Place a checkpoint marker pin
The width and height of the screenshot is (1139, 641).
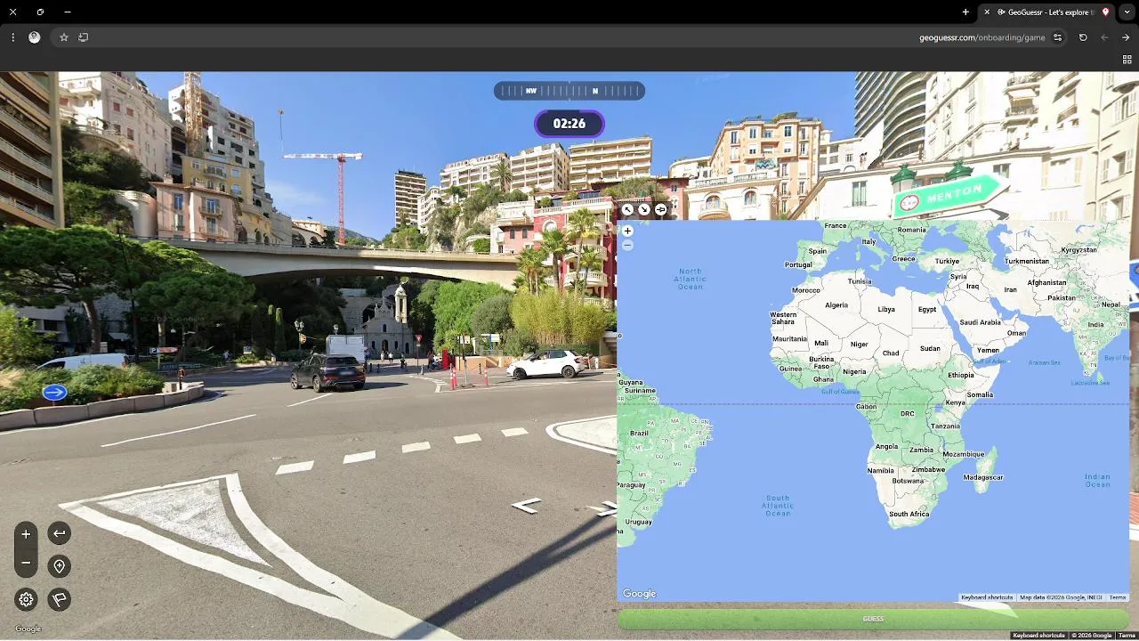[59, 566]
